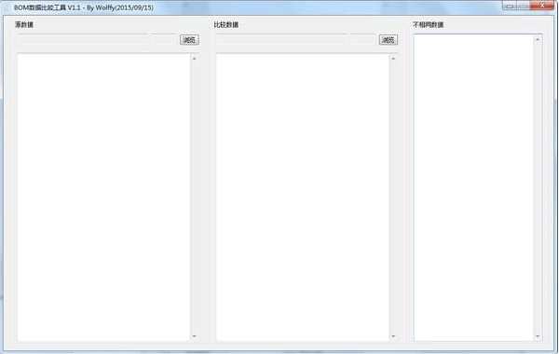Click the down arrow of 不相同数据 scrollbar
Image resolution: width=559 pixels, height=354 pixels.
pyautogui.click(x=538, y=335)
